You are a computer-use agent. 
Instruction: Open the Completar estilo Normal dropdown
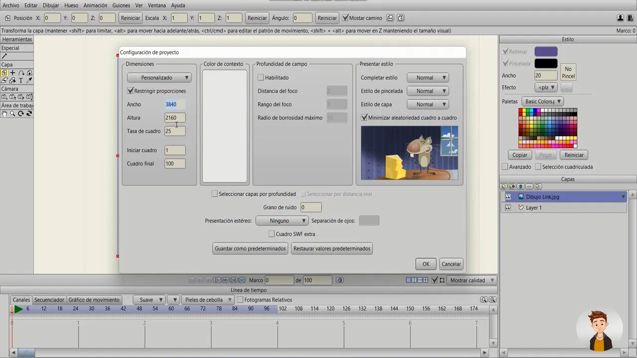428,78
